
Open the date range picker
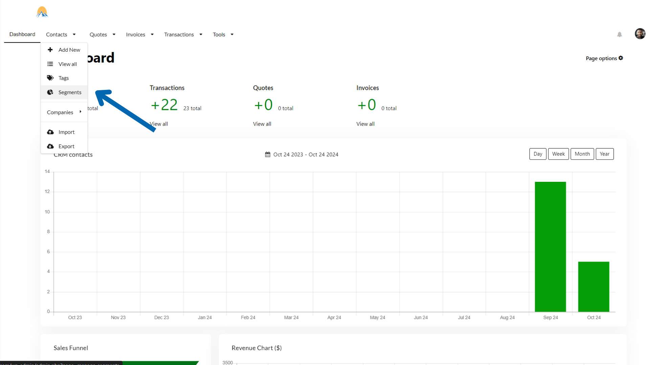(302, 154)
